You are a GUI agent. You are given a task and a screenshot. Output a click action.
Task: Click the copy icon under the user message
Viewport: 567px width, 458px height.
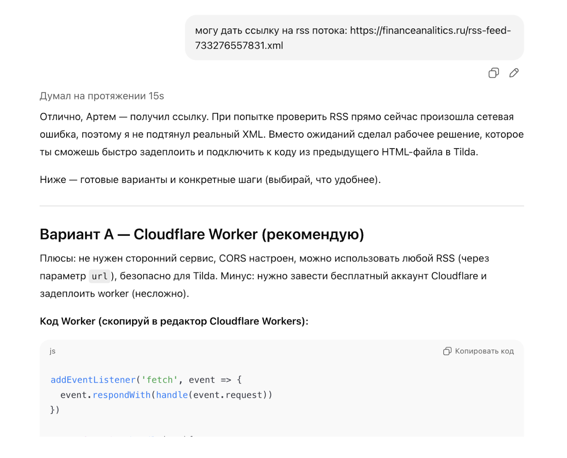(494, 73)
